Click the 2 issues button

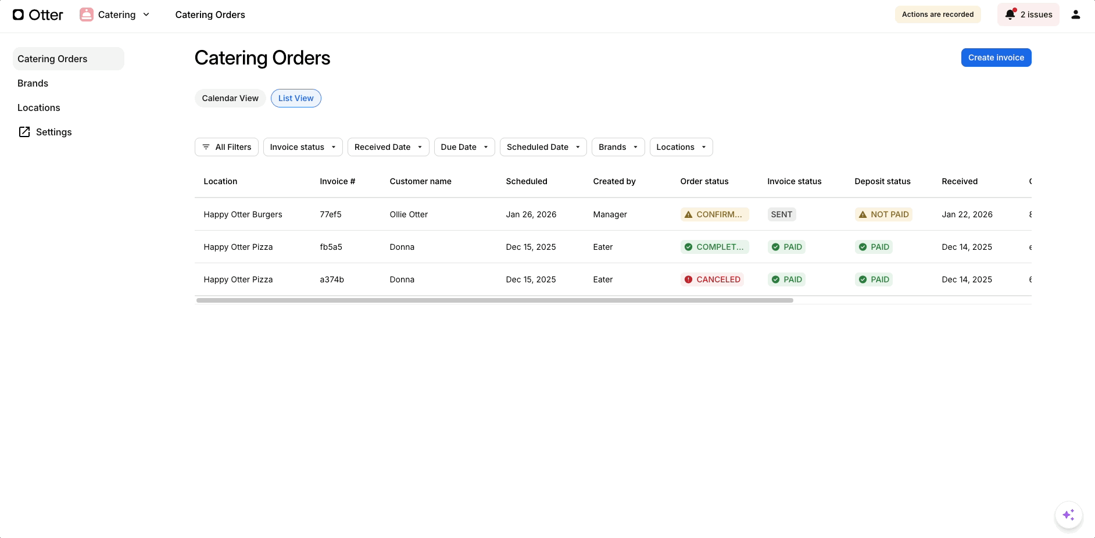click(1028, 14)
